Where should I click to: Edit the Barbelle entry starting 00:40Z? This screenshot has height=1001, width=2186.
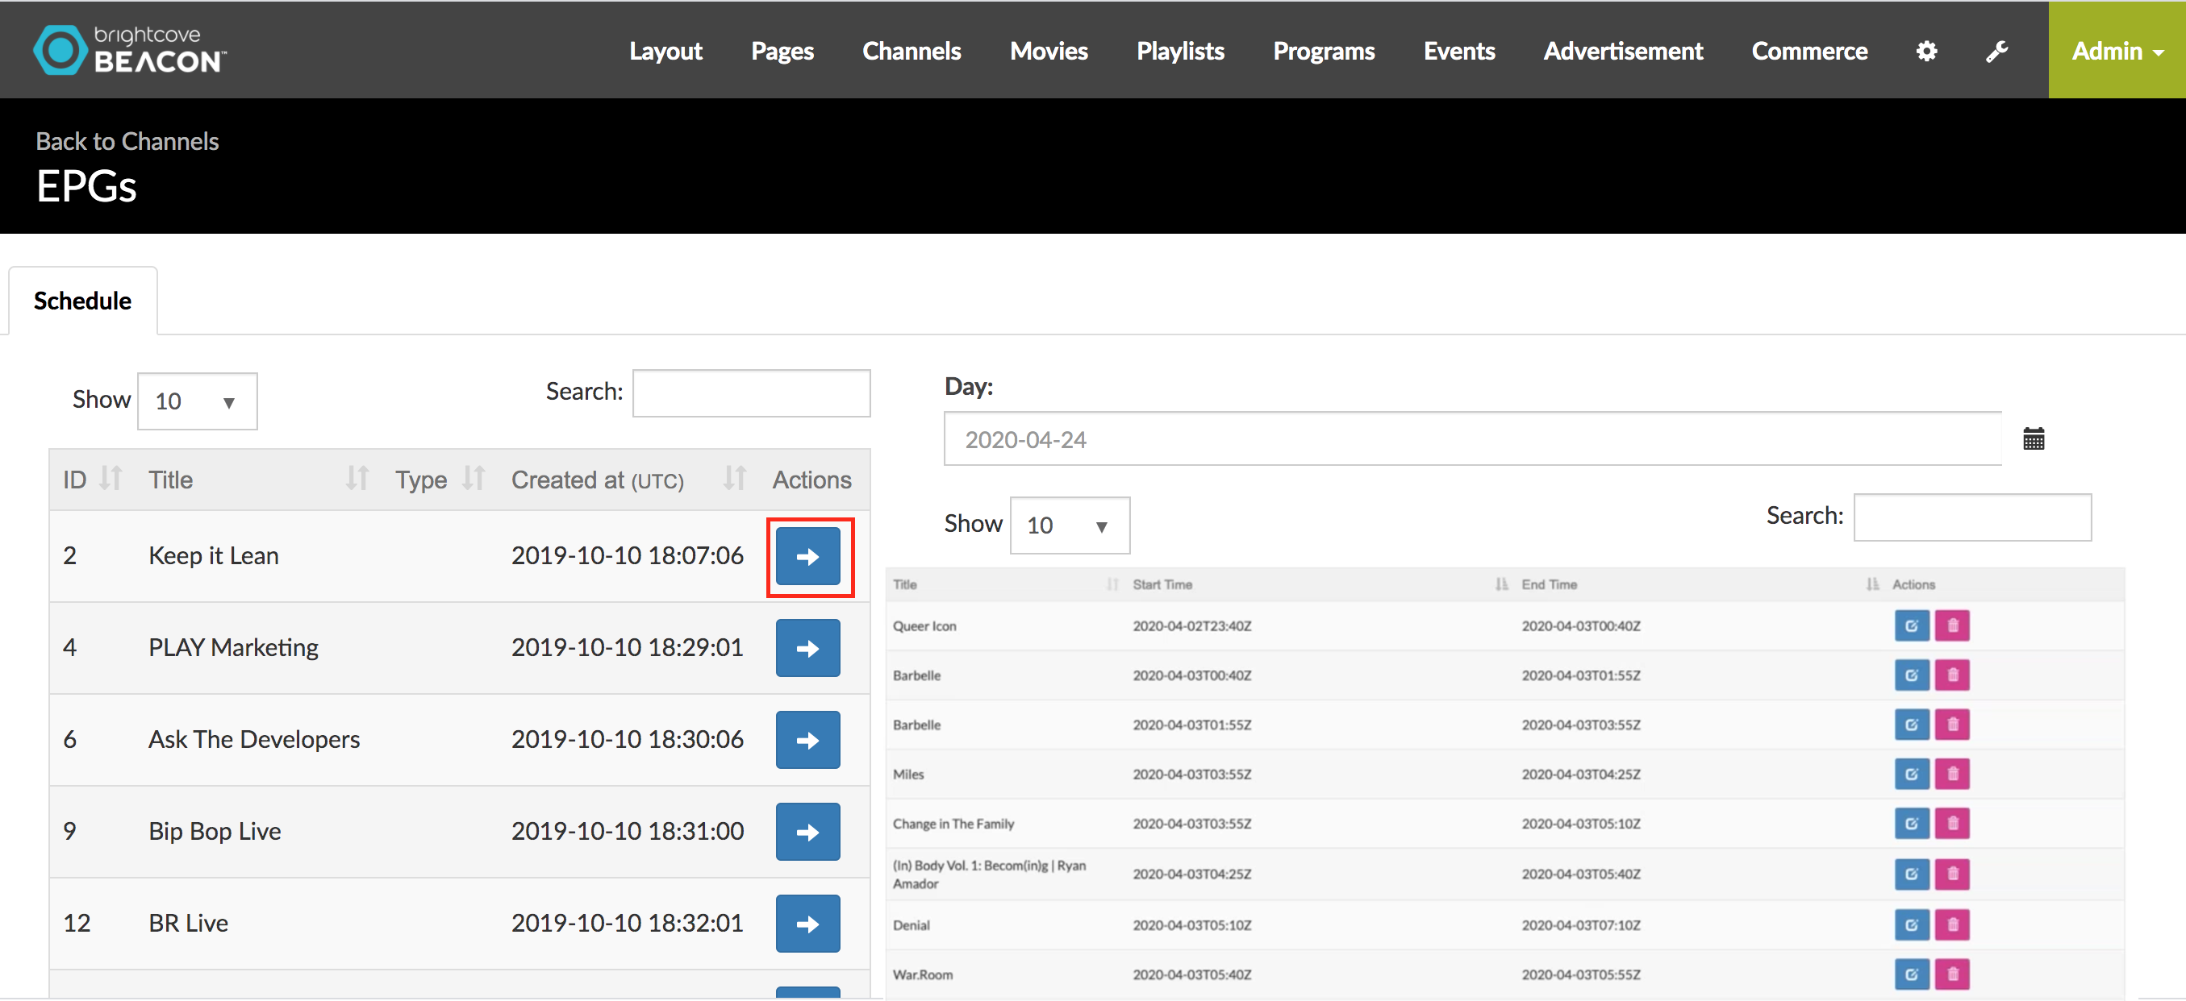pyautogui.click(x=1911, y=675)
